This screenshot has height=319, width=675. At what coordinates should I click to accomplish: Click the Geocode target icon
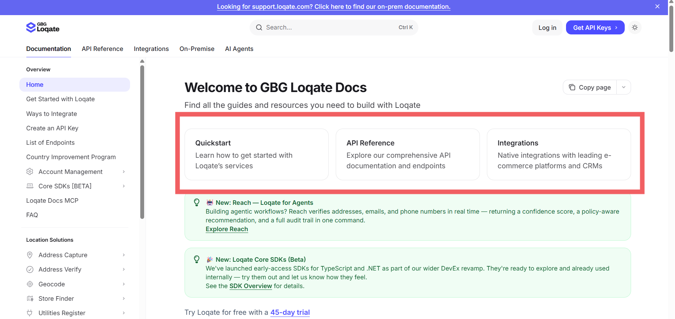30,284
